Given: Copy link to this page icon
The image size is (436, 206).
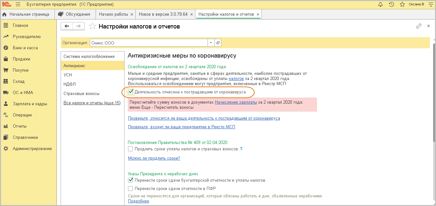Looking at the screenshot, I should pyautogui.click(x=419, y=26).
